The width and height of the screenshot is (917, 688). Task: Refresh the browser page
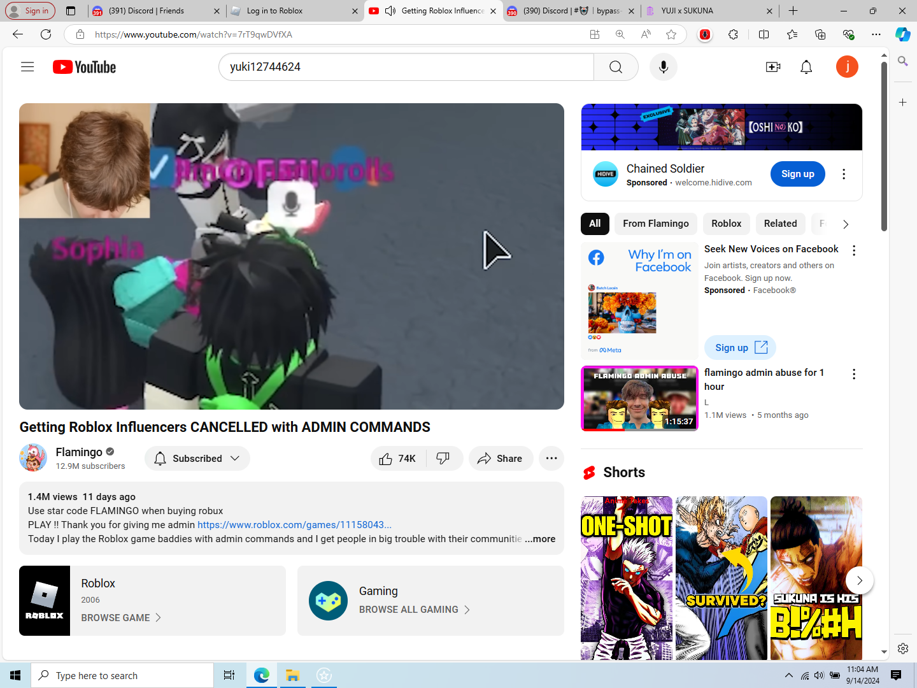[46, 34]
